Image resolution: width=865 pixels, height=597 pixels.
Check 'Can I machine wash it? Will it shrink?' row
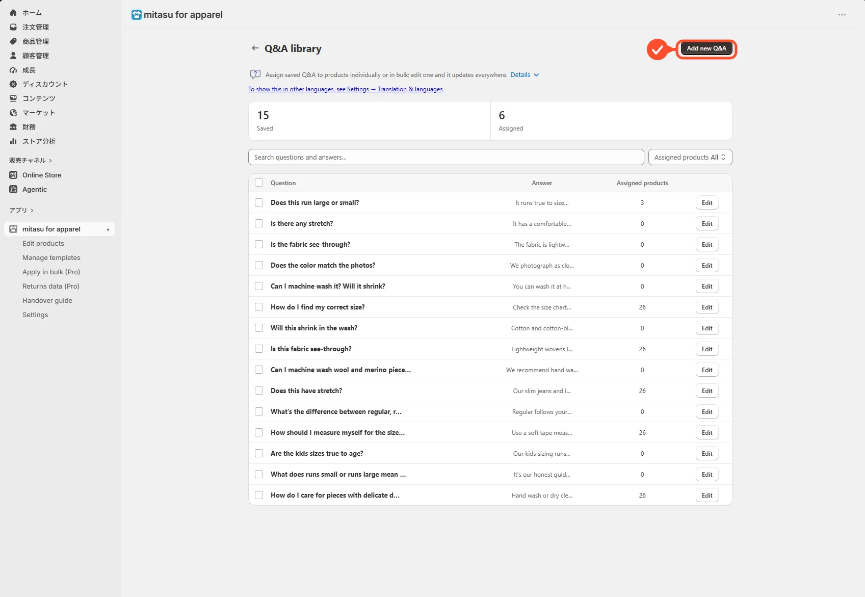[x=259, y=286]
